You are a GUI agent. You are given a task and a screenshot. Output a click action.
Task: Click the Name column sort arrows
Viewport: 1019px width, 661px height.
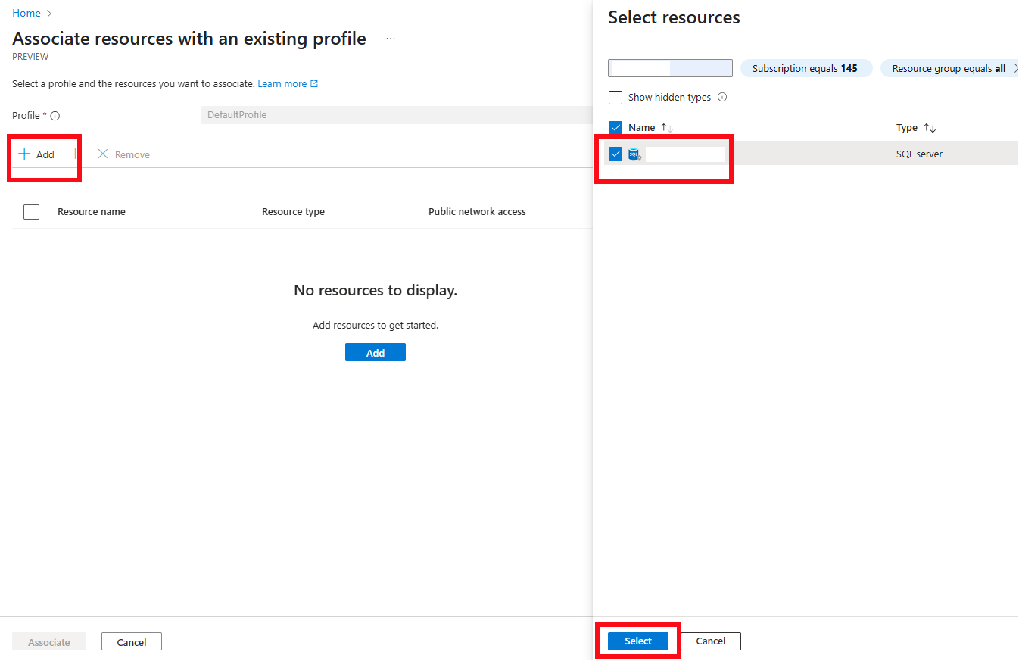[665, 127]
